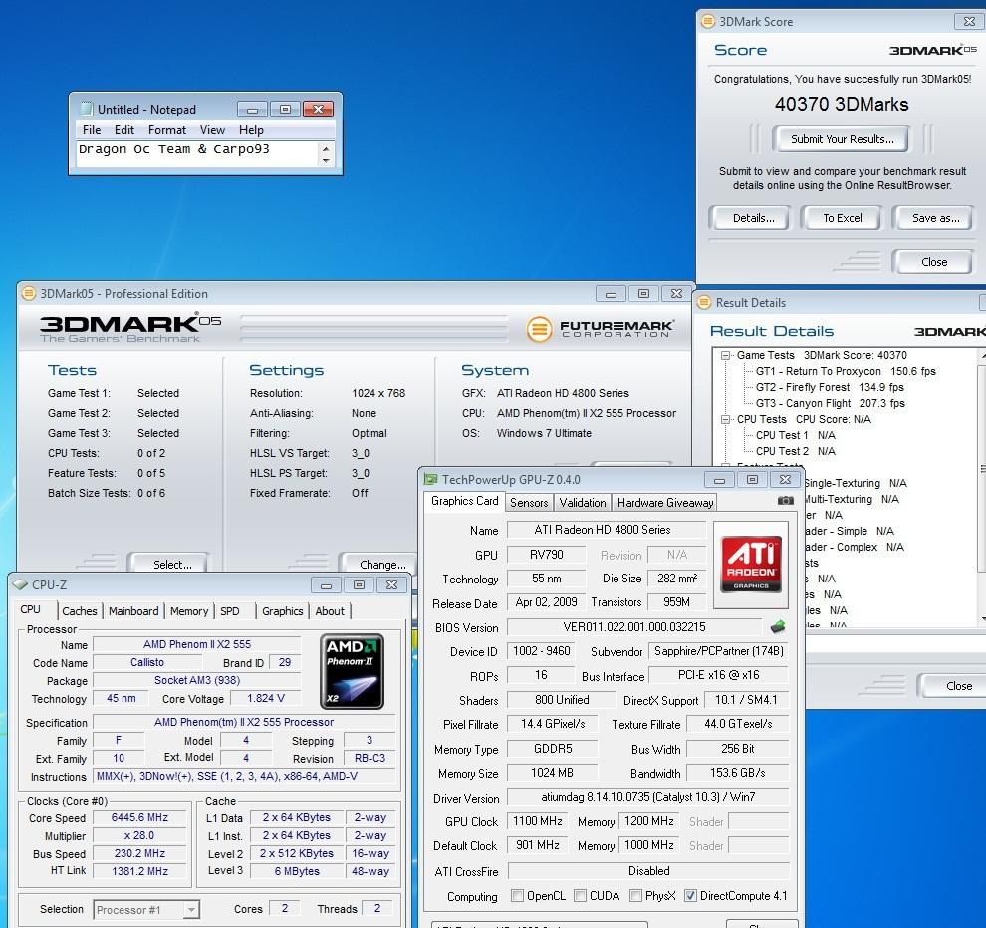The width and height of the screenshot is (986, 928).
Task: Click Notepad scrollbar down arrow
Action: point(326,161)
